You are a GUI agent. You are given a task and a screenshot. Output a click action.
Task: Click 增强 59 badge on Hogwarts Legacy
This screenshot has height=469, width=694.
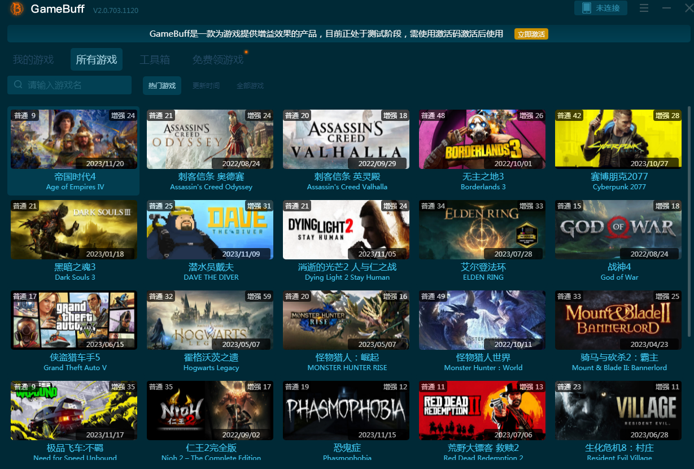(259, 296)
